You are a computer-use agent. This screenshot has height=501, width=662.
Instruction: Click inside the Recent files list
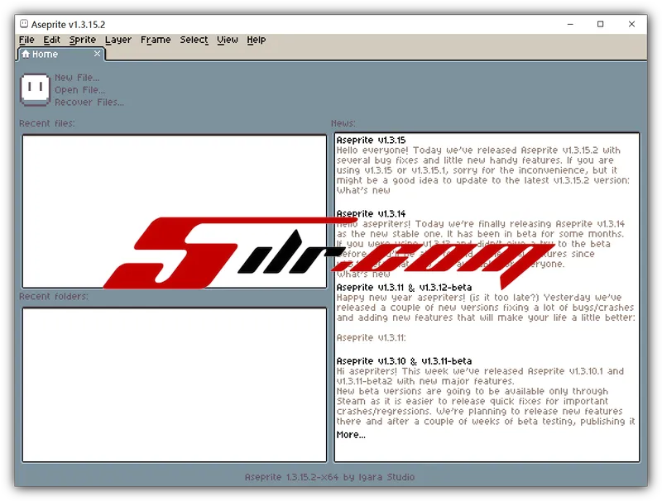point(175,212)
